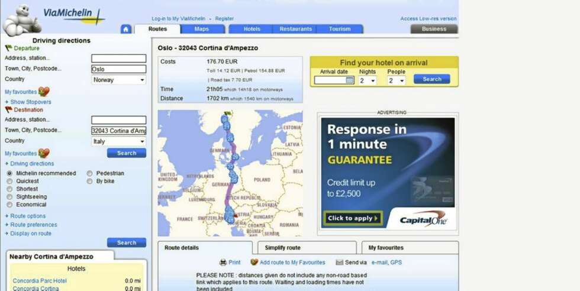Click the 'Click to apply' ad button
The width and height of the screenshot is (580, 291).
point(353,218)
